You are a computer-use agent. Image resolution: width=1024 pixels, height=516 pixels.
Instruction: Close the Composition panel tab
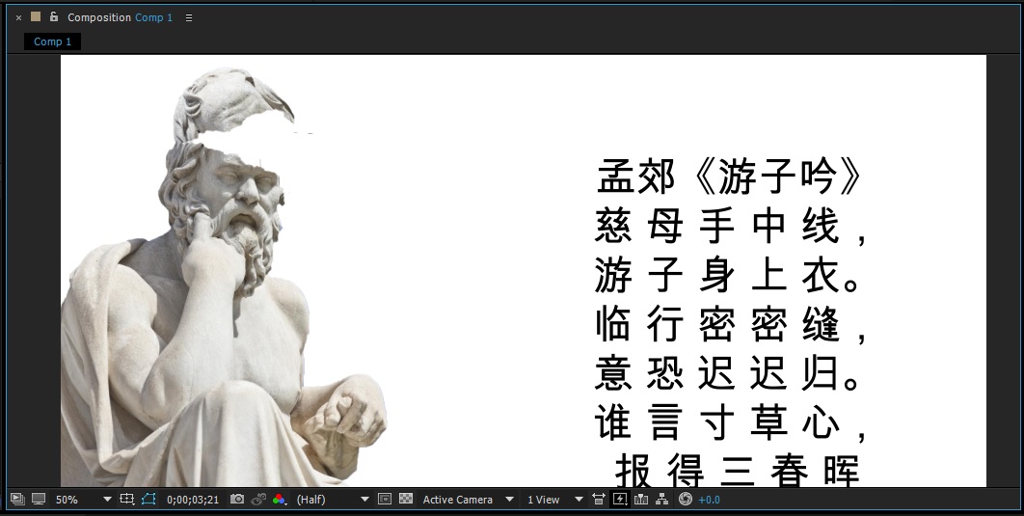coord(18,17)
